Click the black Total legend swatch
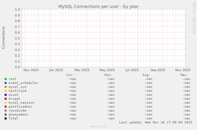Screen dimensions: 197x130 6,118
